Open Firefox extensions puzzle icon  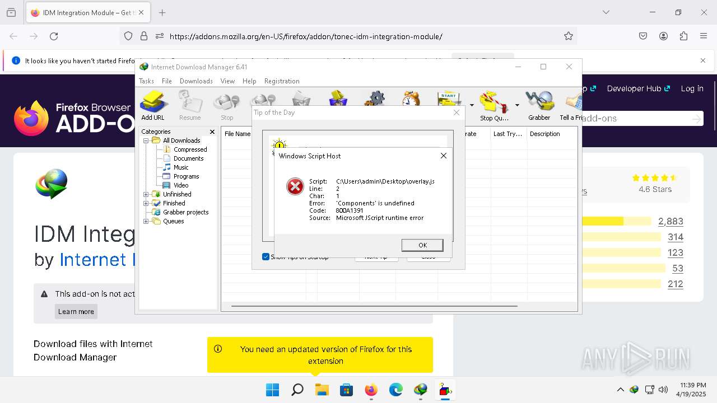tap(683, 36)
